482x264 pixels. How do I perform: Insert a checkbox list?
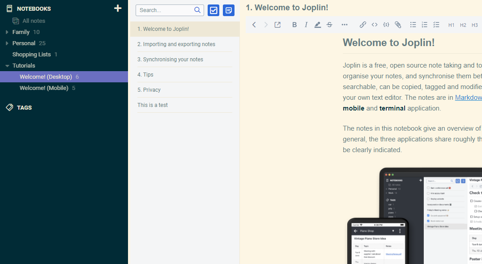click(x=436, y=25)
